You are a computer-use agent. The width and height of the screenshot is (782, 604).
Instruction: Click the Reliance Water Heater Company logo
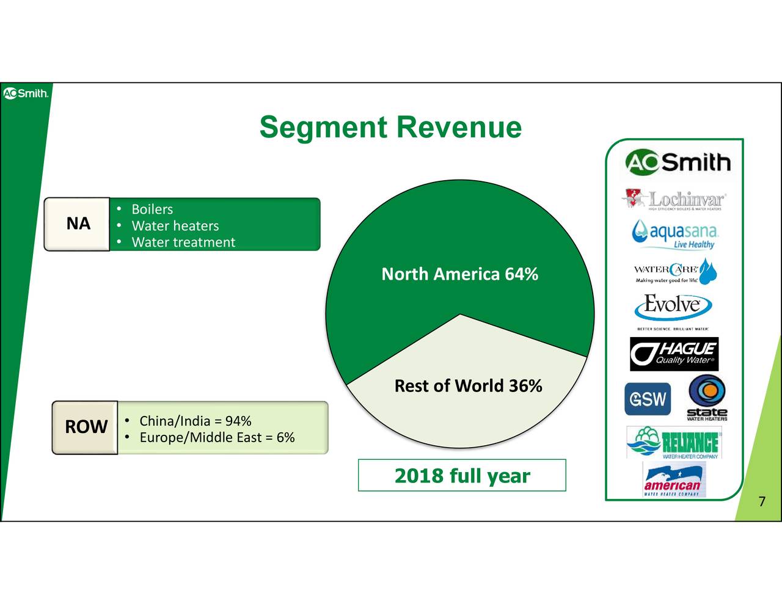coord(674,442)
